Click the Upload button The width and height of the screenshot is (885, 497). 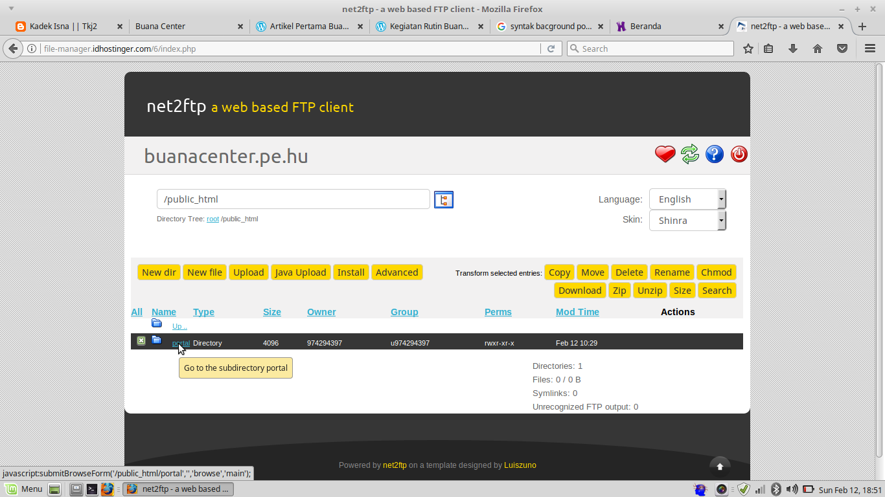tap(249, 272)
